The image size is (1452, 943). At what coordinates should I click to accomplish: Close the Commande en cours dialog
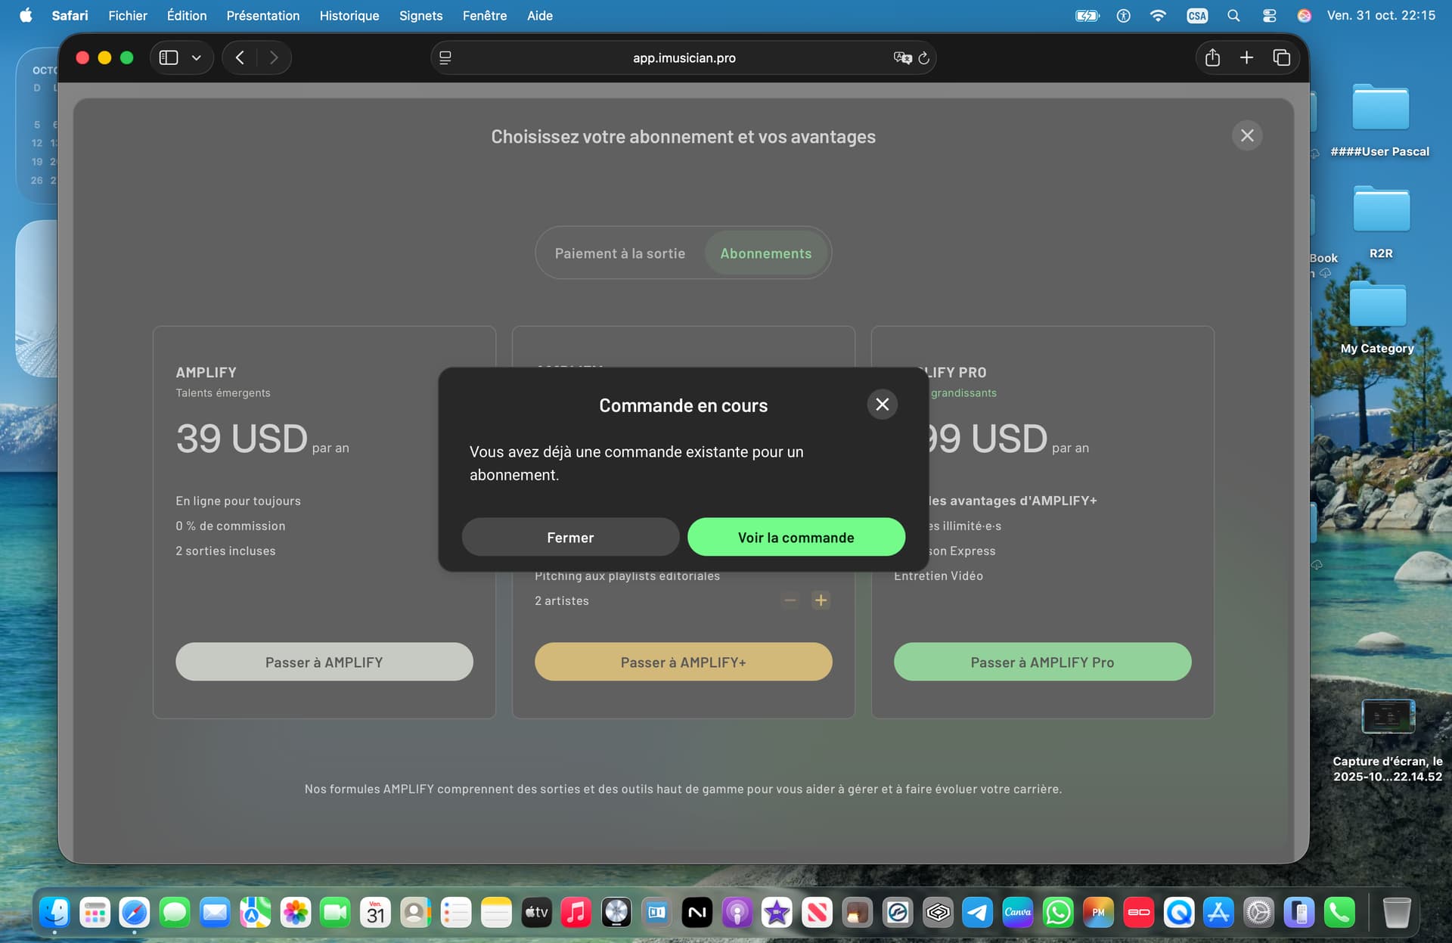882,405
